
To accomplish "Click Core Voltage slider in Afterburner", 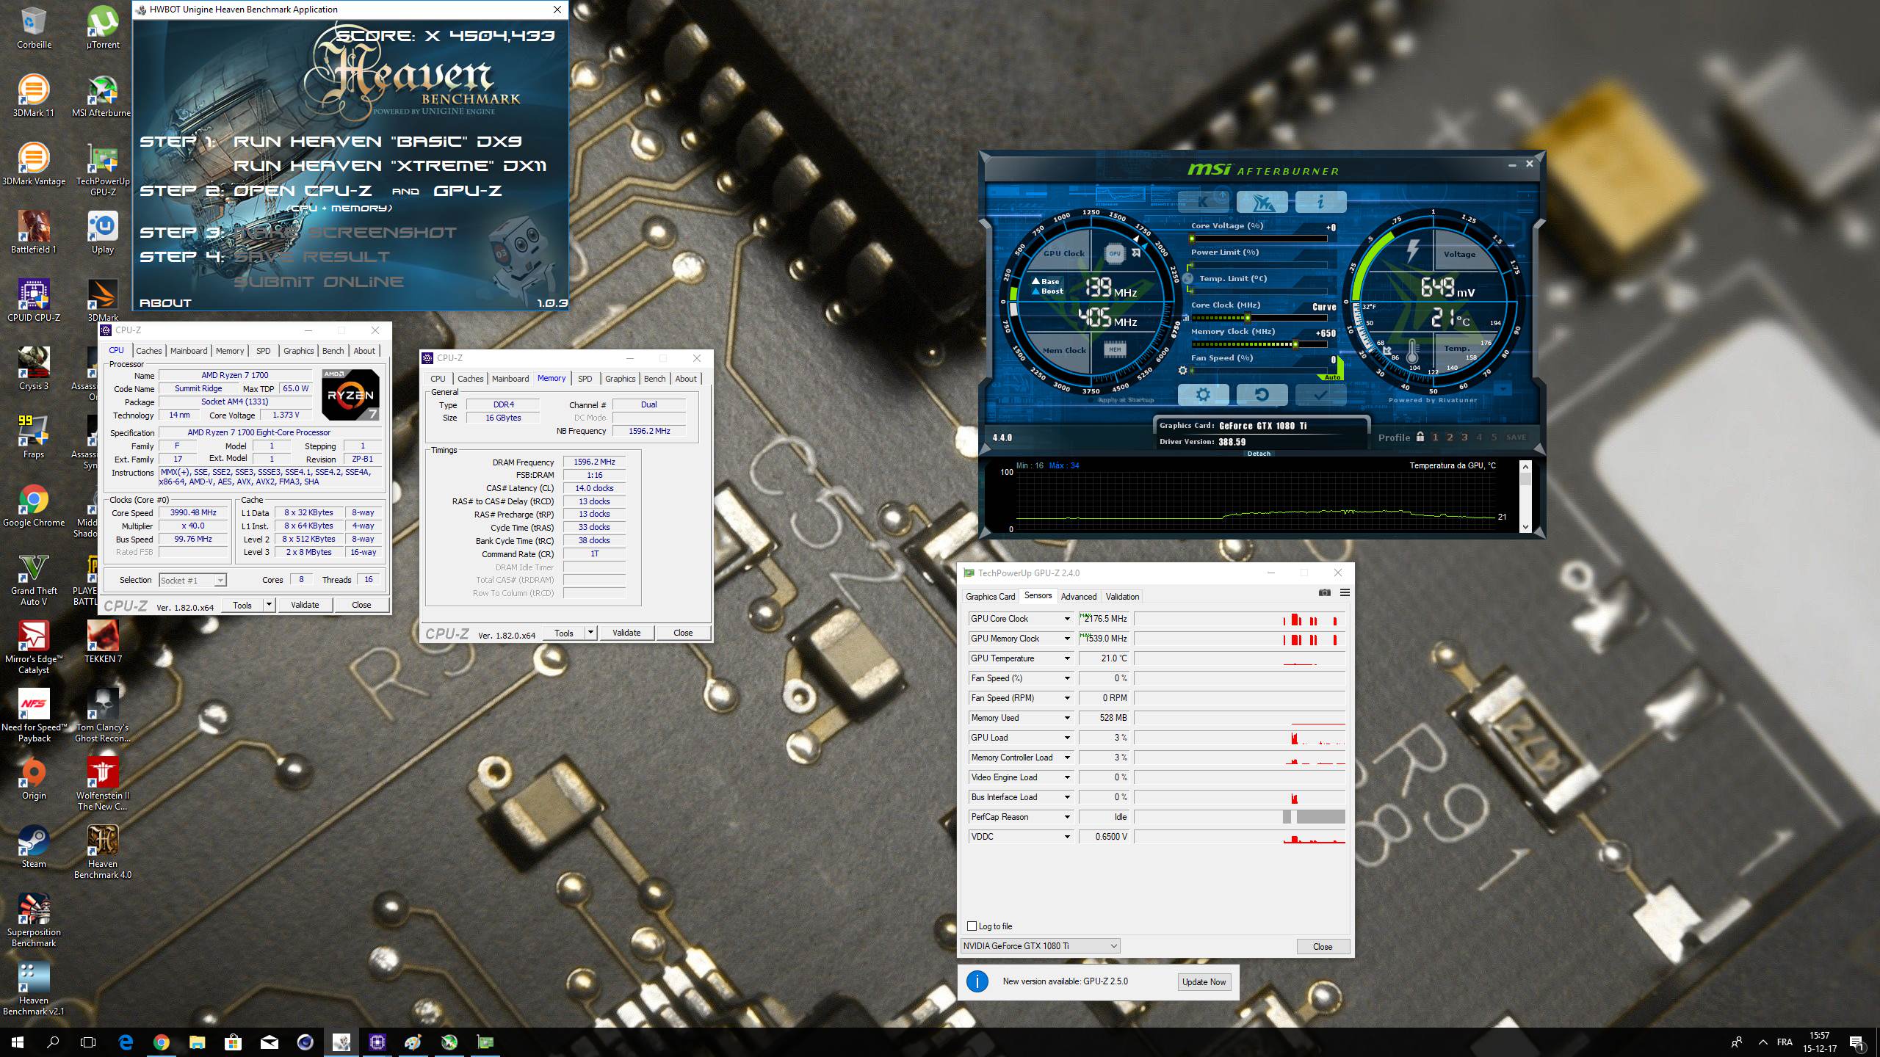I will coord(1259,239).
